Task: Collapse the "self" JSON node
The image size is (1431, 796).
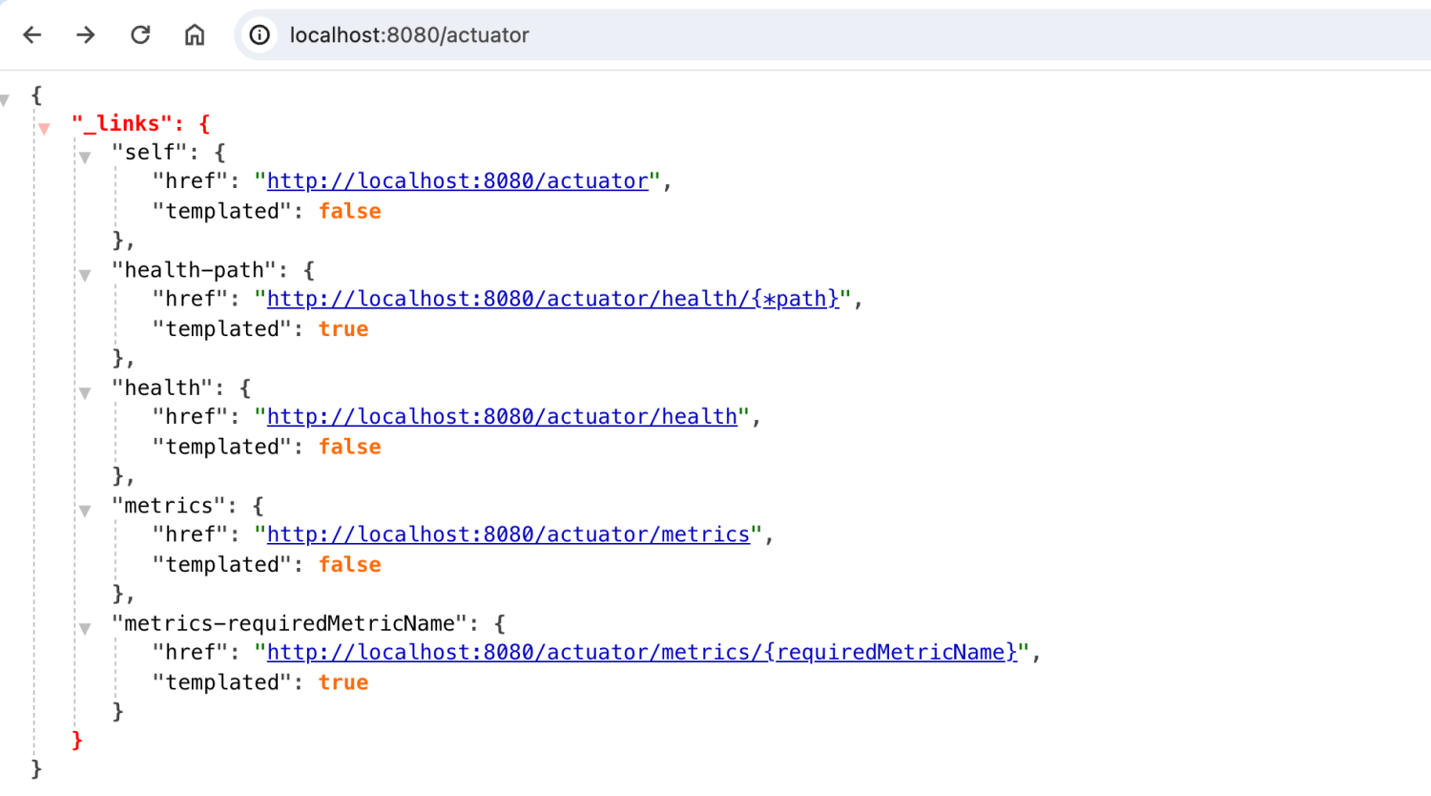Action: [85, 157]
